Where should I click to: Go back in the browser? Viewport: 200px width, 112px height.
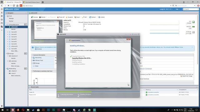(2, 6)
